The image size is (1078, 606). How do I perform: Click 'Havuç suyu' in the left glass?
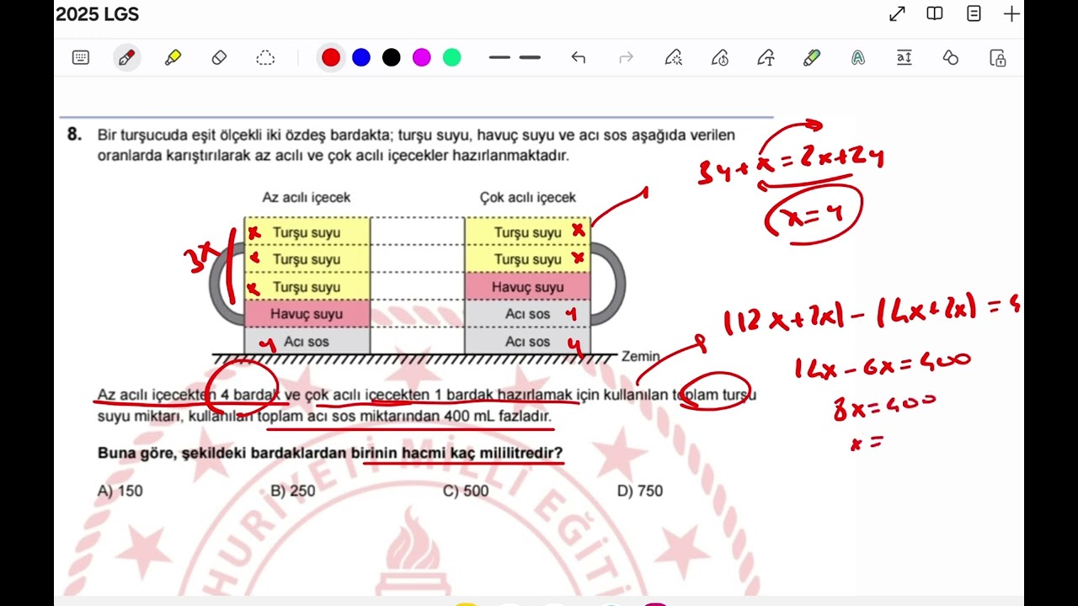307,314
